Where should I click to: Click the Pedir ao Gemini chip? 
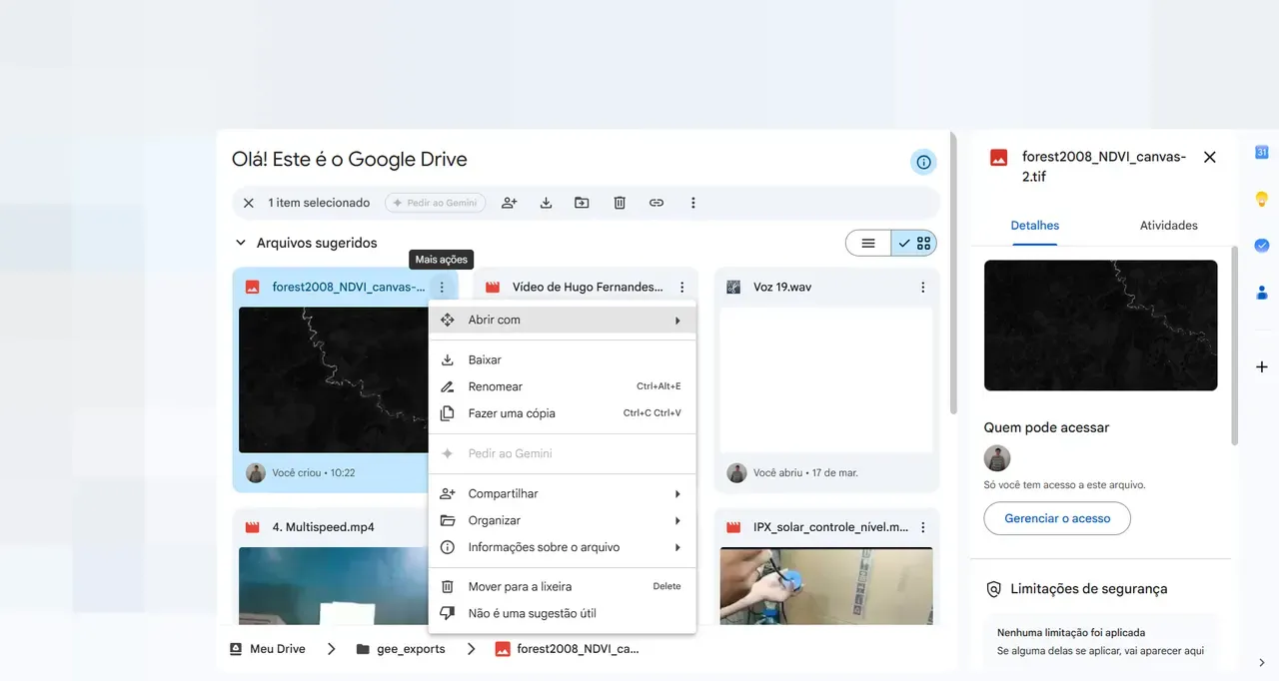pos(435,203)
